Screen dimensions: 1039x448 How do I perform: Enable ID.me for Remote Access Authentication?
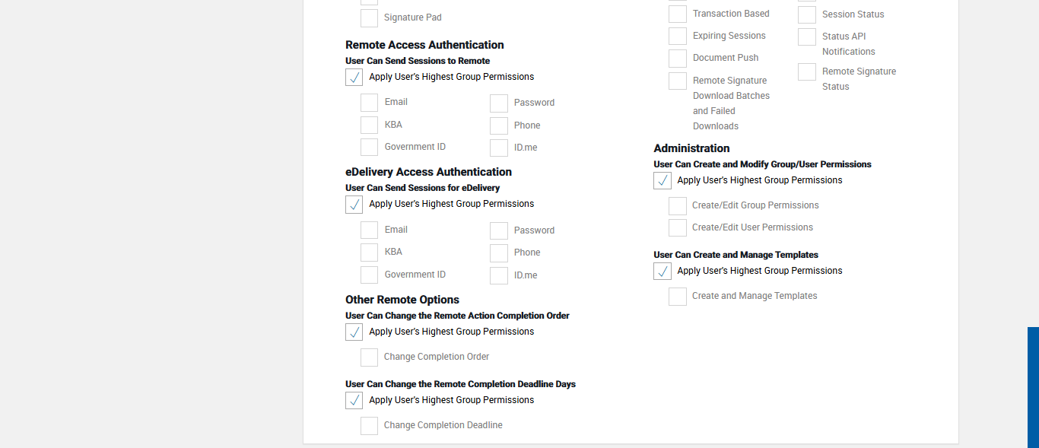pos(499,148)
